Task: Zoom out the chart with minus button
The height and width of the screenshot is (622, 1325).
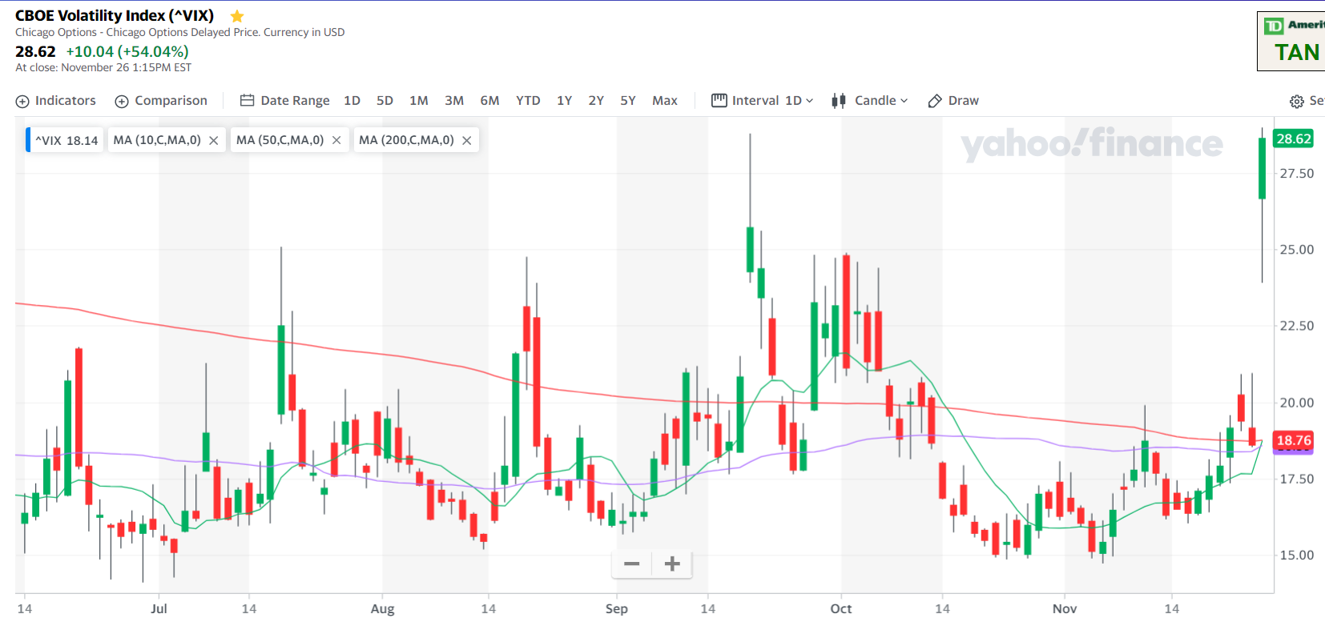Action: pyautogui.click(x=632, y=564)
